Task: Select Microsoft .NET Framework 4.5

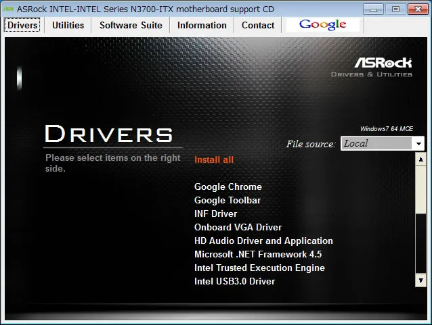Action: pyautogui.click(x=258, y=254)
